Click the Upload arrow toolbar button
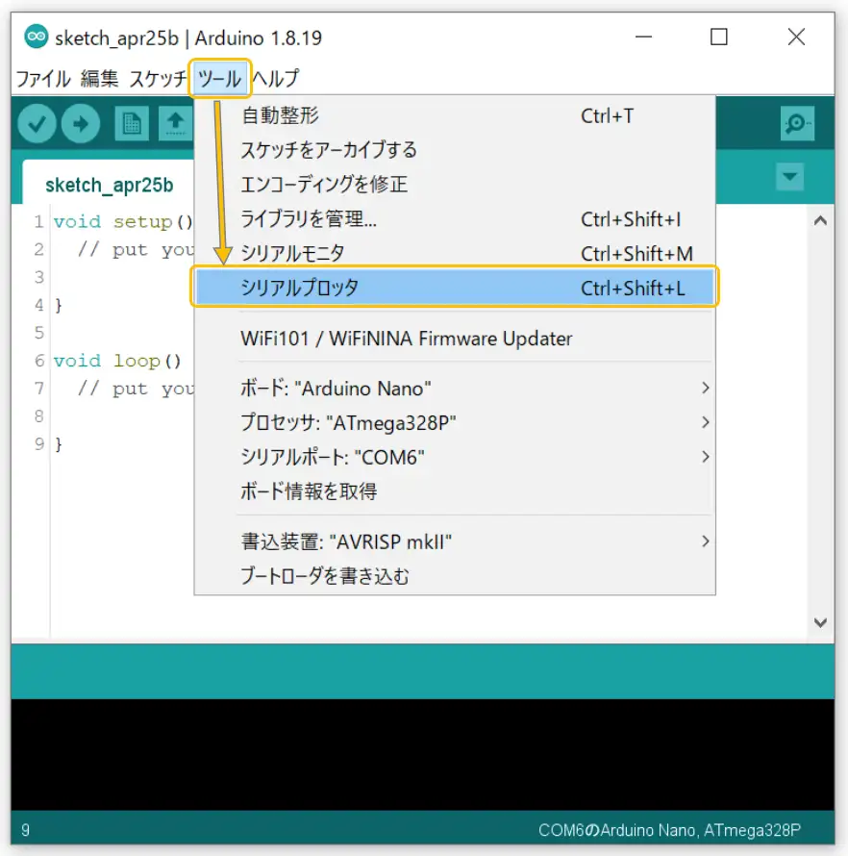This screenshot has width=848, height=856. coord(80,124)
